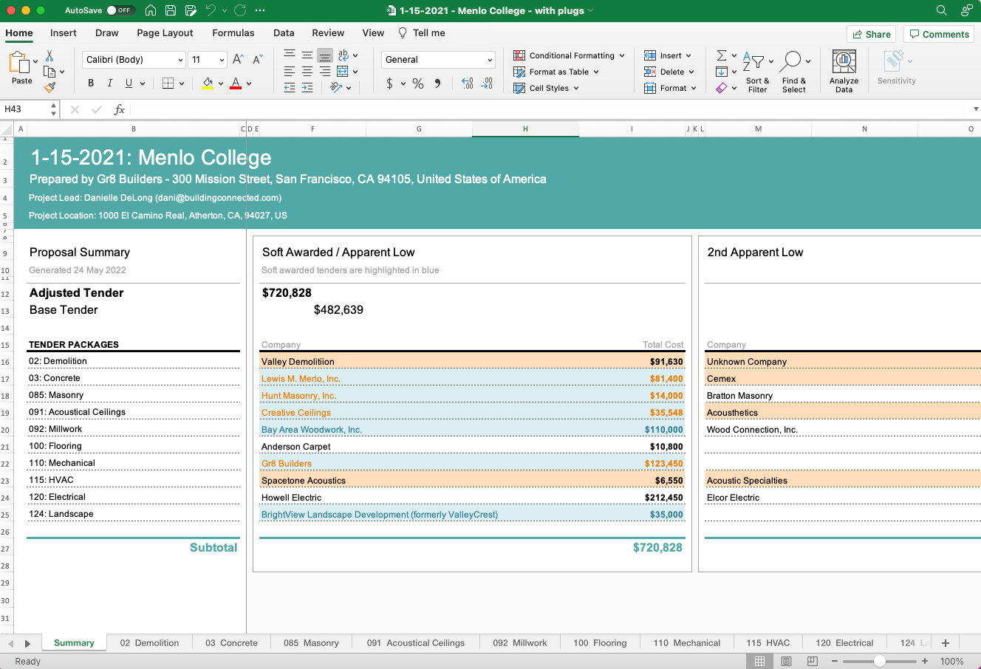Select column H header
The image size is (981, 669).
pyautogui.click(x=525, y=129)
